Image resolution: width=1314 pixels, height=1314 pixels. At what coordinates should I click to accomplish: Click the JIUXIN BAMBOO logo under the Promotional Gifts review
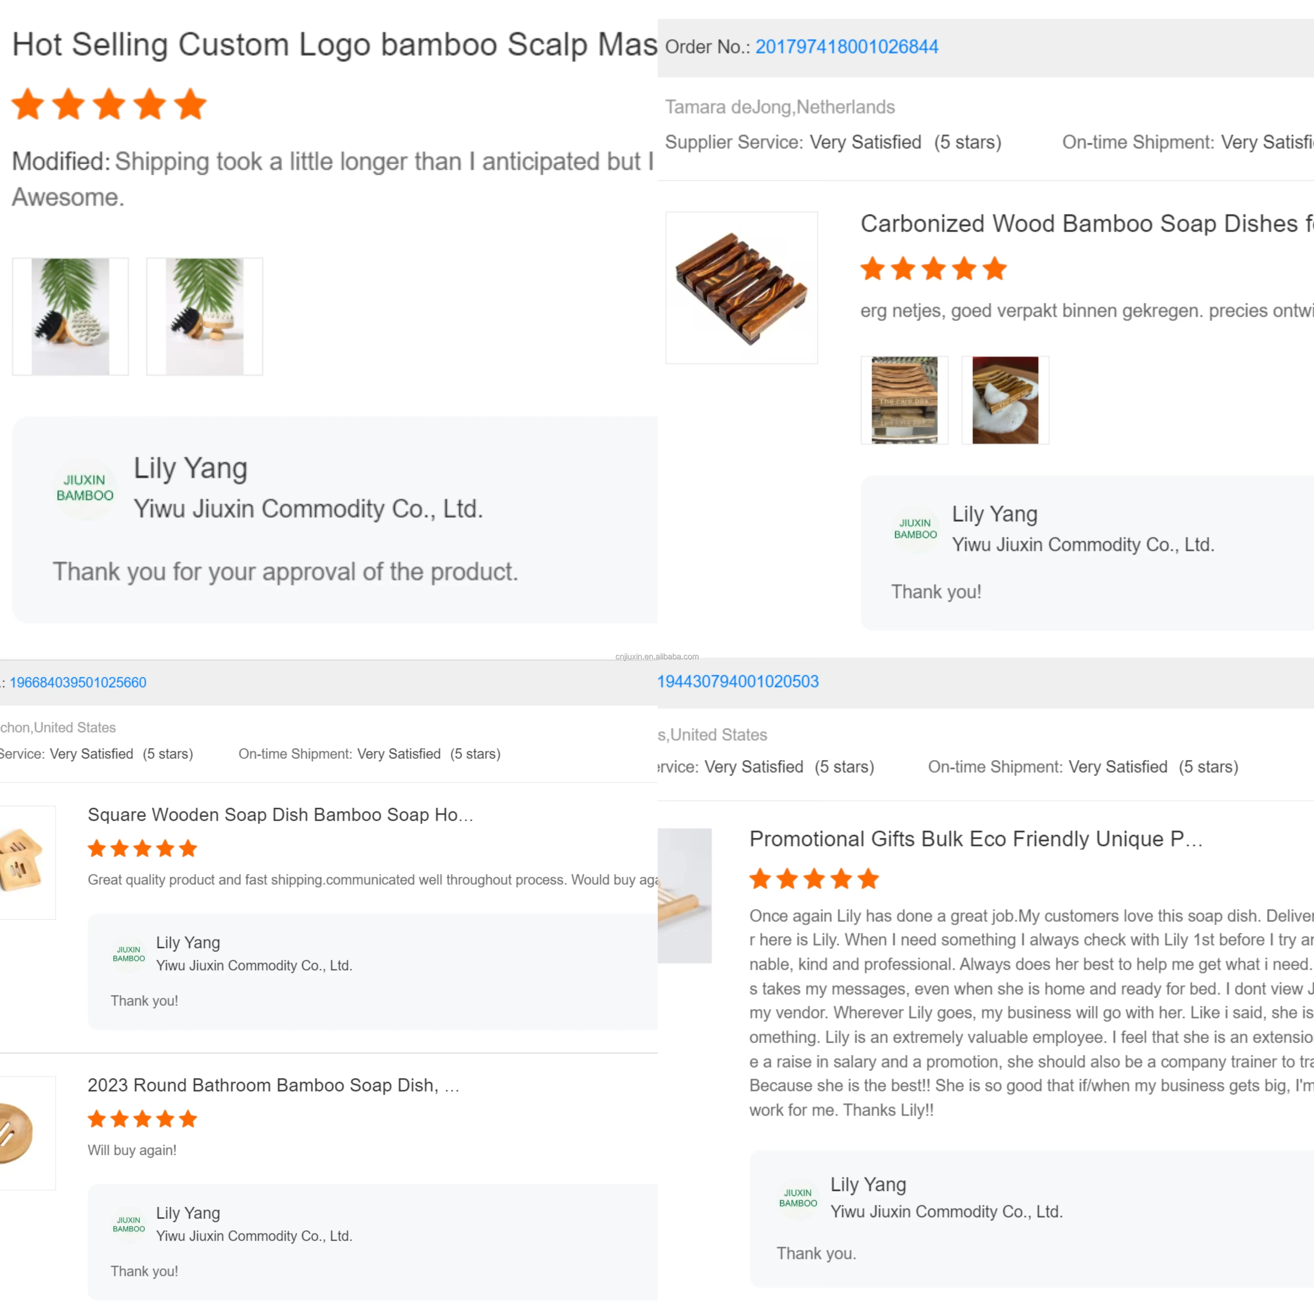798,1199
